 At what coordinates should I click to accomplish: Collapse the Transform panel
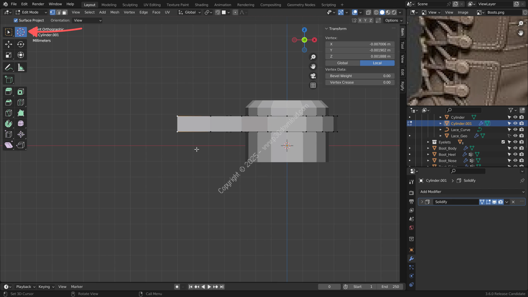pos(327,29)
